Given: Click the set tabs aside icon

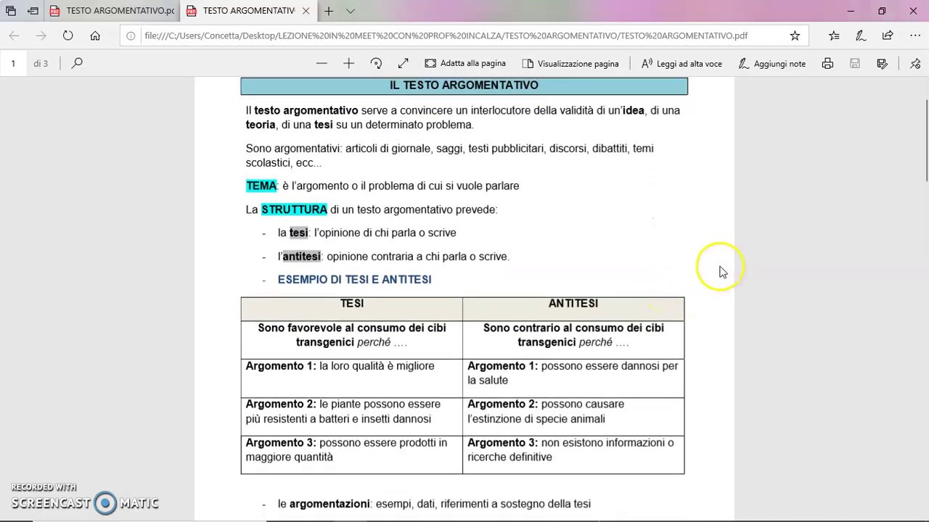Looking at the screenshot, I should 33,11.
